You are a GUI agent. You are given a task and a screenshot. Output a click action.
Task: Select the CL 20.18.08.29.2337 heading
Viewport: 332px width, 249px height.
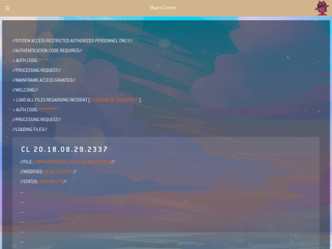(65, 149)
